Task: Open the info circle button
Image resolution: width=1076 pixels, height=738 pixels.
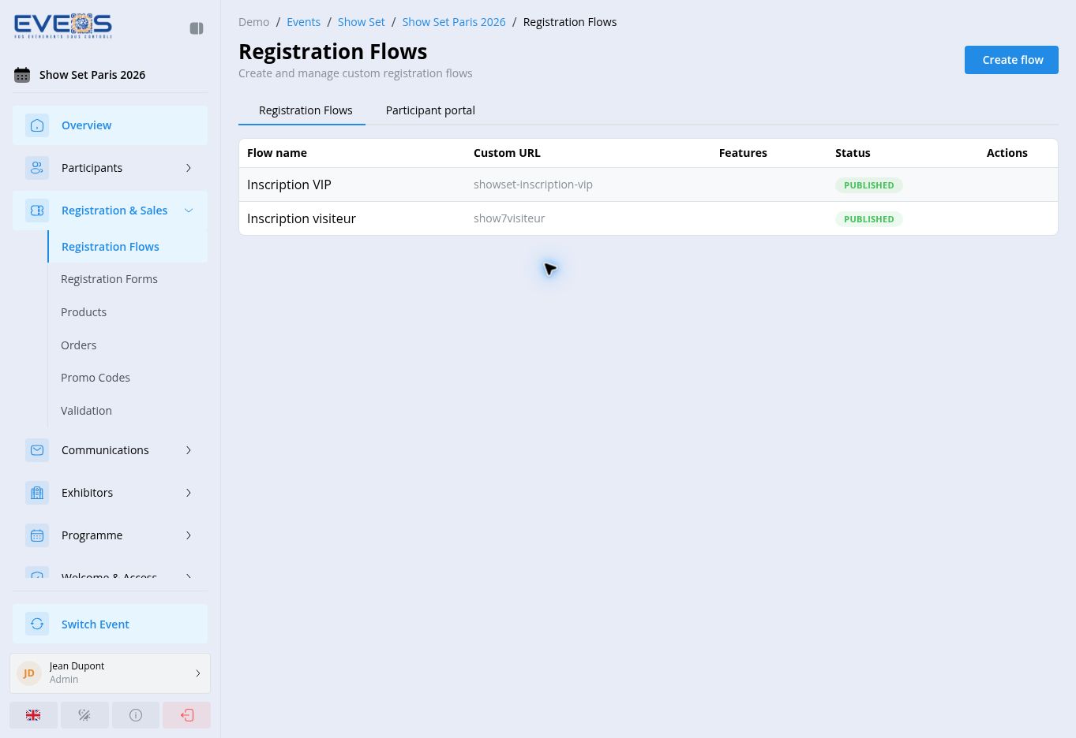Action: click(x=136, y=715)
